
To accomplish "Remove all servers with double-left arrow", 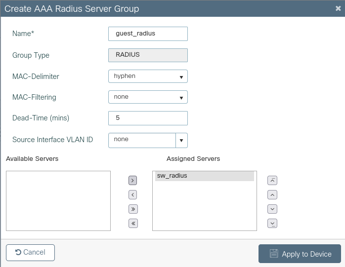I will pyautogui.click(x=132, y=223).
